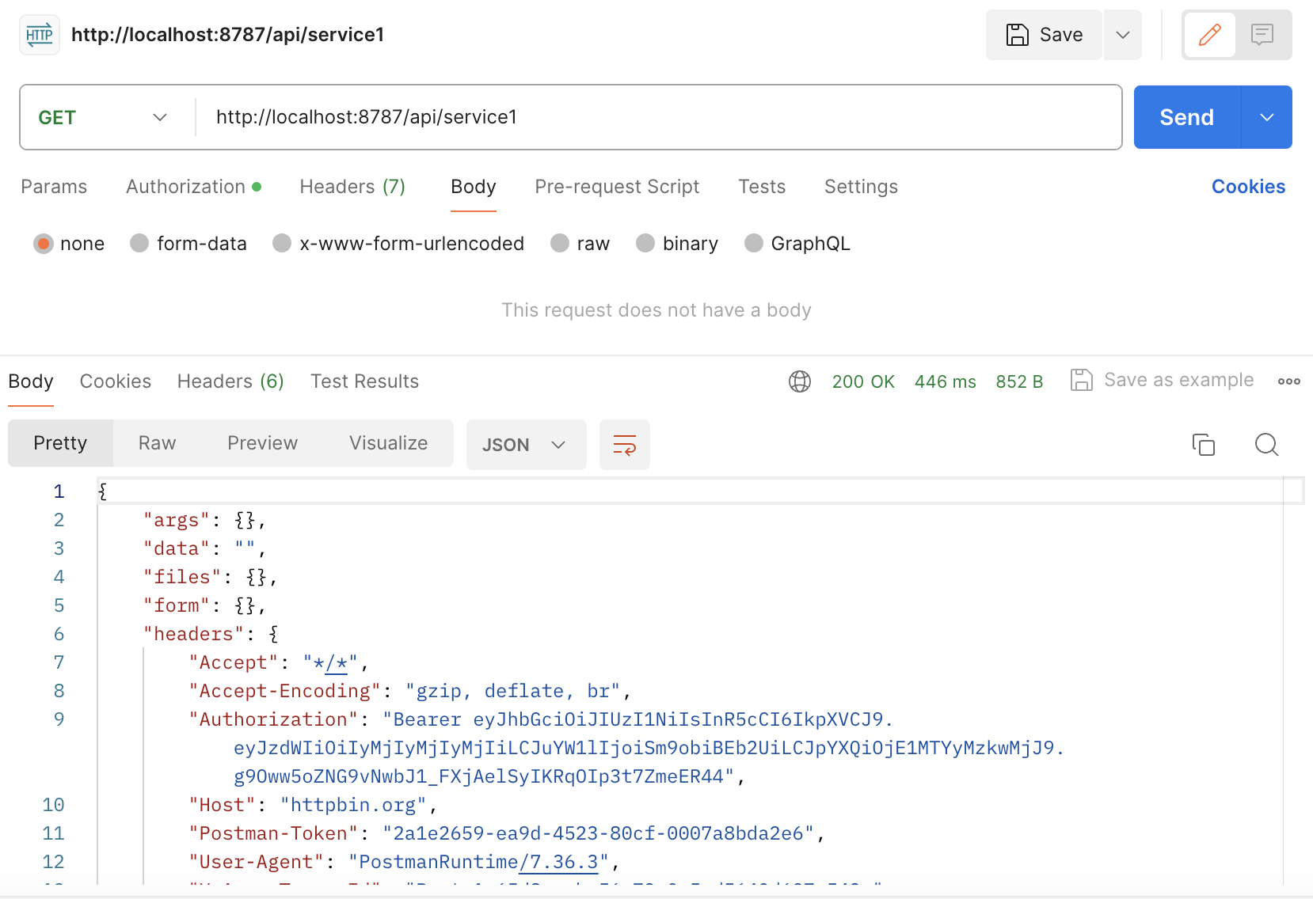
Task: Click the globe network information icon
Action: (x=800, y=381)
